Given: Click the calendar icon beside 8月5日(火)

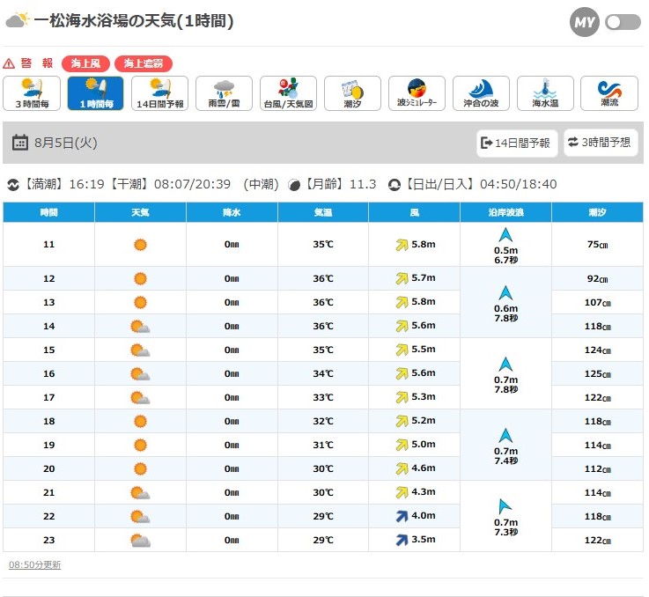Looking at the screenshot, I should [20, 143].
